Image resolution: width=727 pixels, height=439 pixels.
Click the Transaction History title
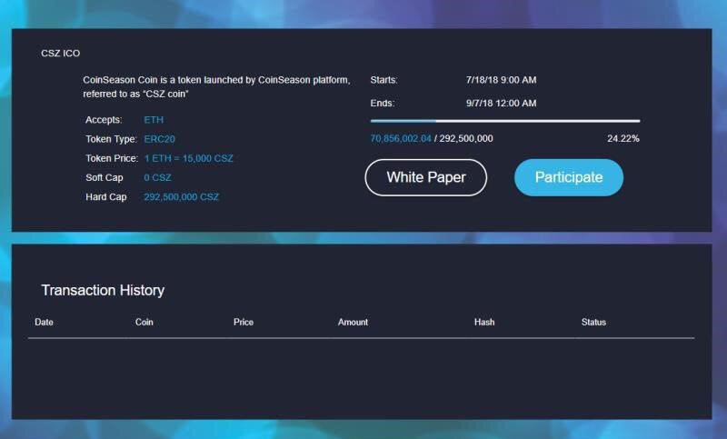pyautogui.click(x=103, y=290)
